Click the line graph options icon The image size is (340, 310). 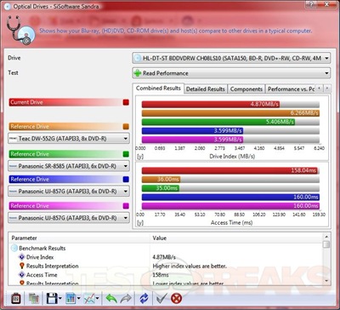pyautogui.click(x=89, y=298)
